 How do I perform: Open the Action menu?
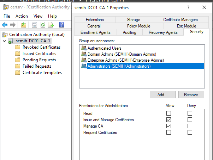point(22,16)
